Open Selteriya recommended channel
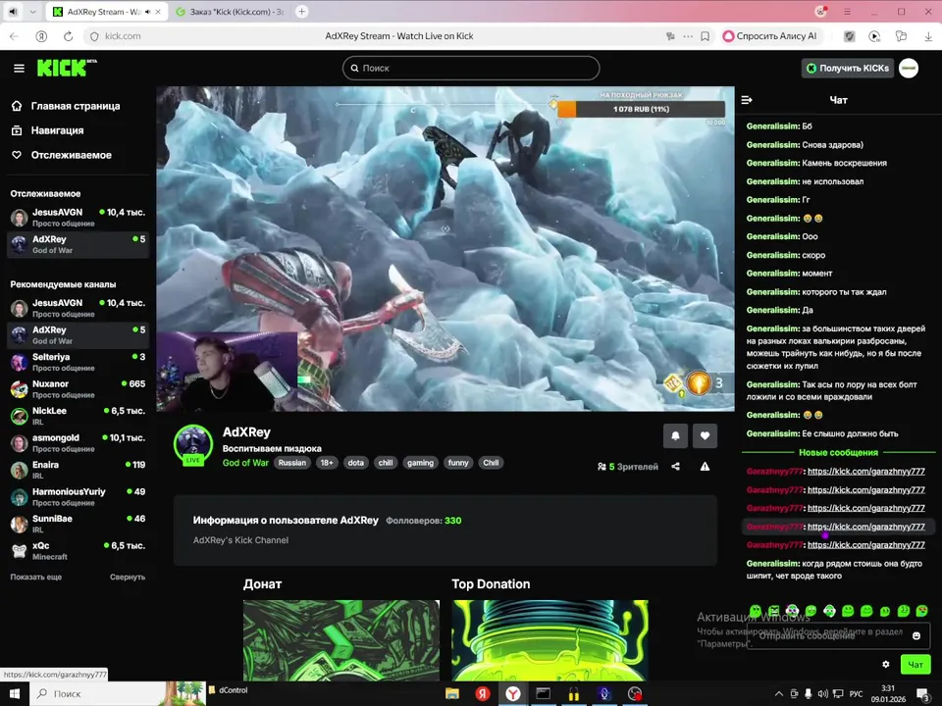 coord(78,362)
